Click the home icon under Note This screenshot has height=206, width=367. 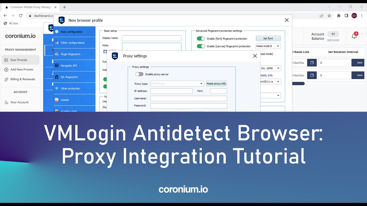click(x=105, y=51)
